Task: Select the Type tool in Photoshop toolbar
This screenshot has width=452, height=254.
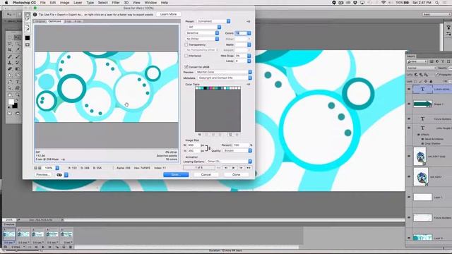Action: click(x=17, y=82)
